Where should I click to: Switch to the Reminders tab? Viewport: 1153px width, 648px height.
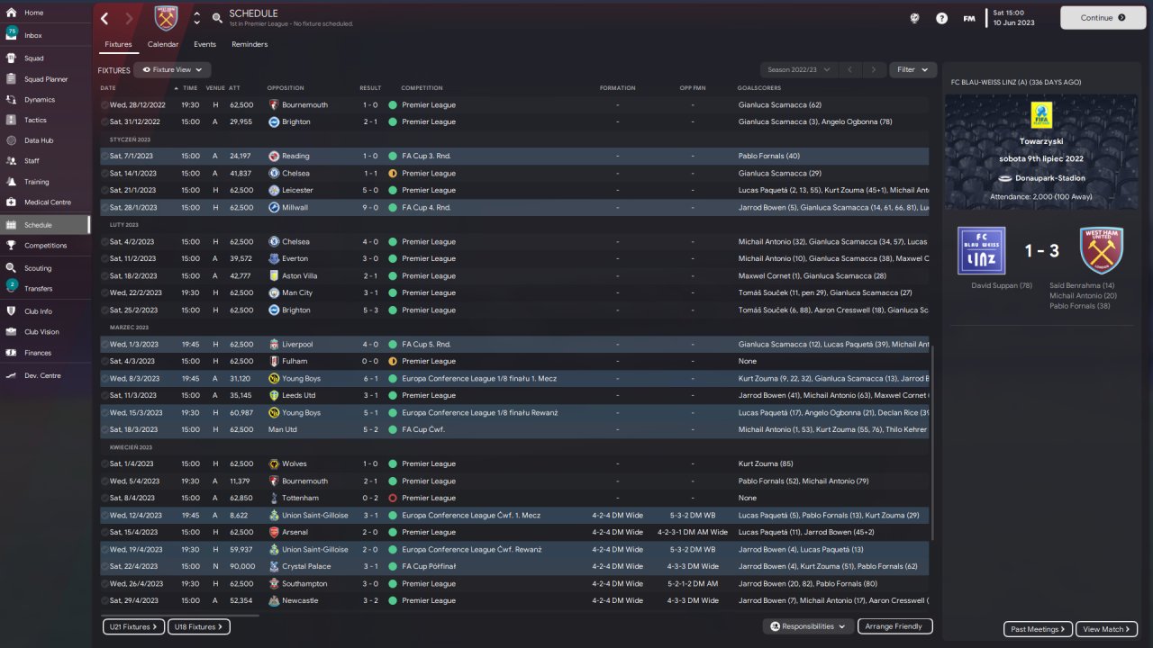pos(250,44)
